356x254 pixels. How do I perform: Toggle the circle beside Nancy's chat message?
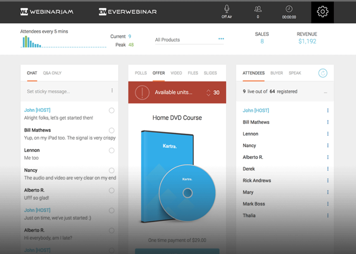coord(111,170)
